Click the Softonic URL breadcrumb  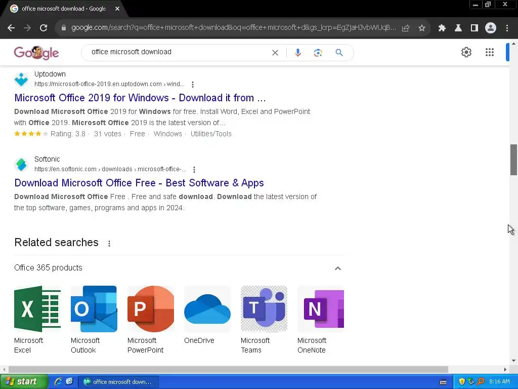(110, 169)
